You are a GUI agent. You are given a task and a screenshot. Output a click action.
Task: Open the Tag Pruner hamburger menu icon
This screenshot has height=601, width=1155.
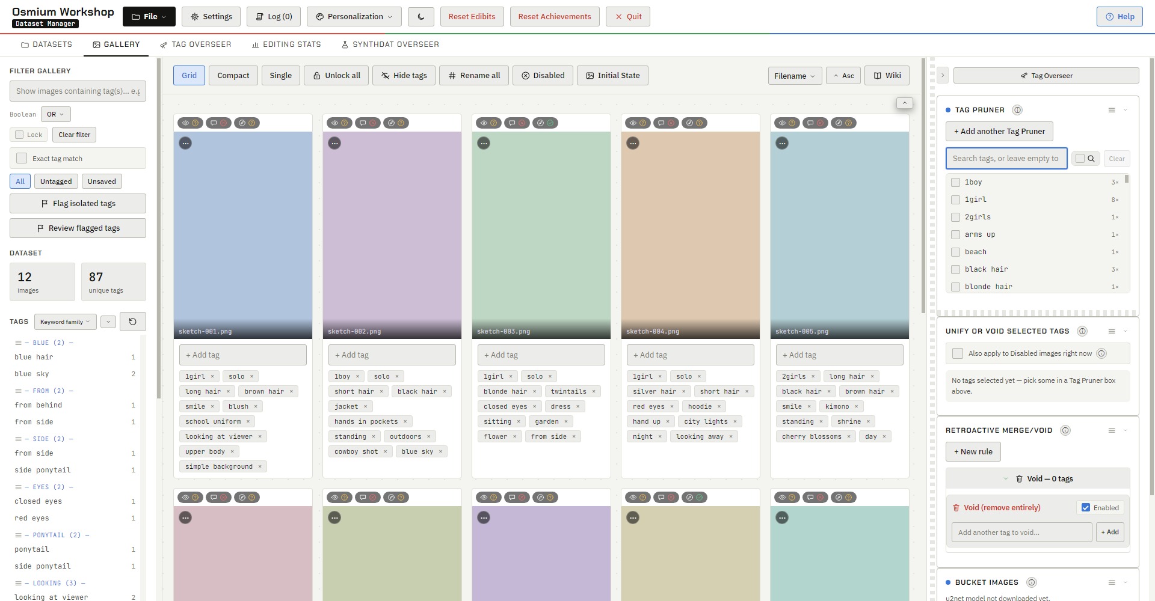[x=1112, y=110]
